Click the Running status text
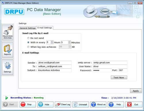The image size is (144, 111). pyautogui.click(x=39, y=98)
